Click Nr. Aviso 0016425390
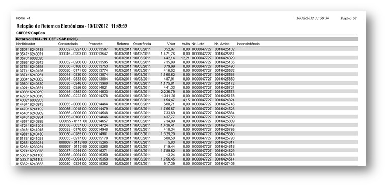 [x=225, y=134]
